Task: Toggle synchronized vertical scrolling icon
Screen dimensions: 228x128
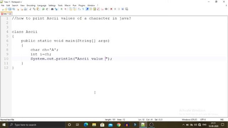Action: 70,9
